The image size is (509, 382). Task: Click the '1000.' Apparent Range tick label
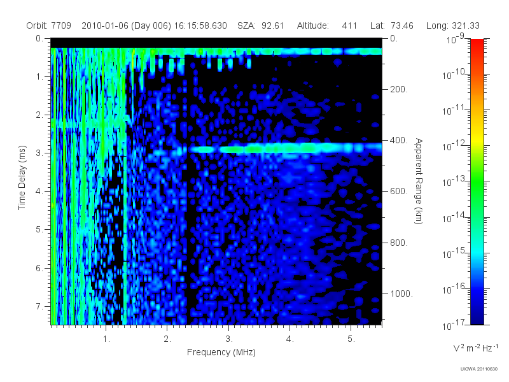(x=401, y=294)
